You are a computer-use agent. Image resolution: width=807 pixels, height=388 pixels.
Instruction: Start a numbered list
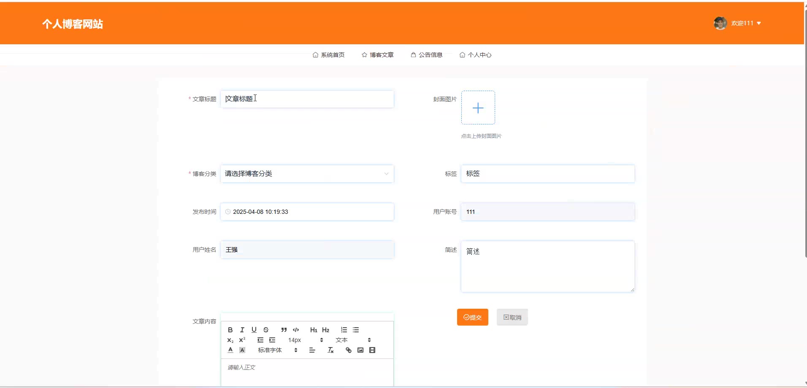tap(344, 330)
